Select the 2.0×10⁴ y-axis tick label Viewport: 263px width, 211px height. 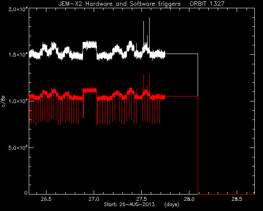17,9
